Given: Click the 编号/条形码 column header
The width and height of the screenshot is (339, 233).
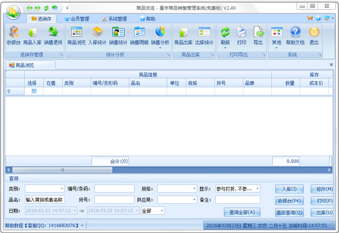Looking at the screenshot, I should click(110, 83).
